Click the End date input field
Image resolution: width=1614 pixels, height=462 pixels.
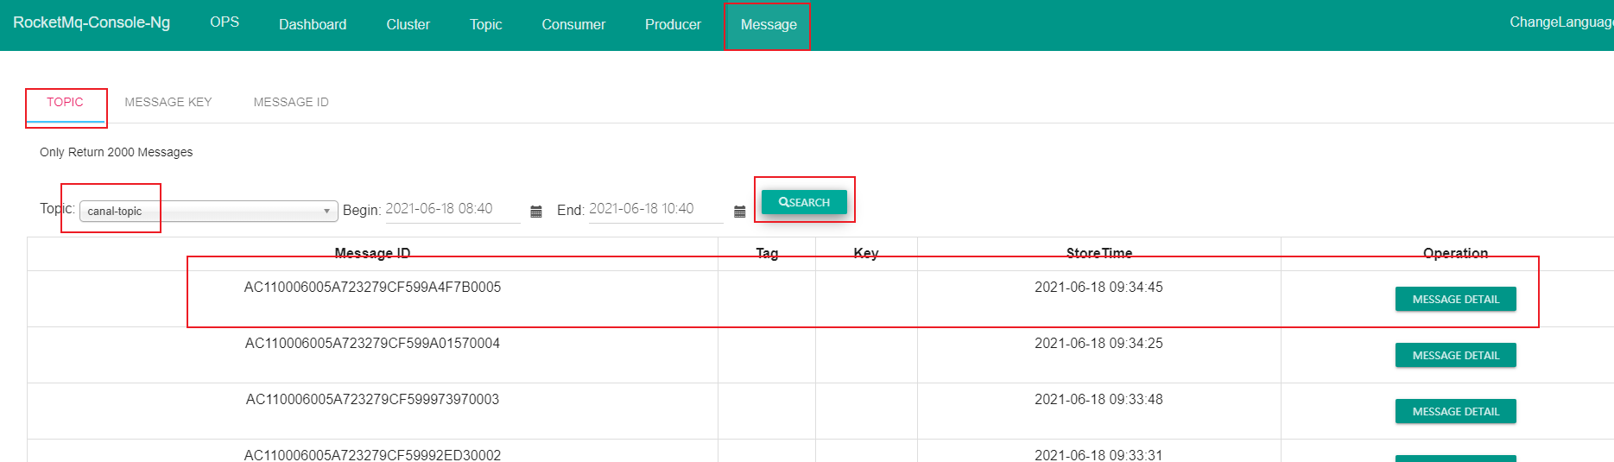[x=655, y=209]
